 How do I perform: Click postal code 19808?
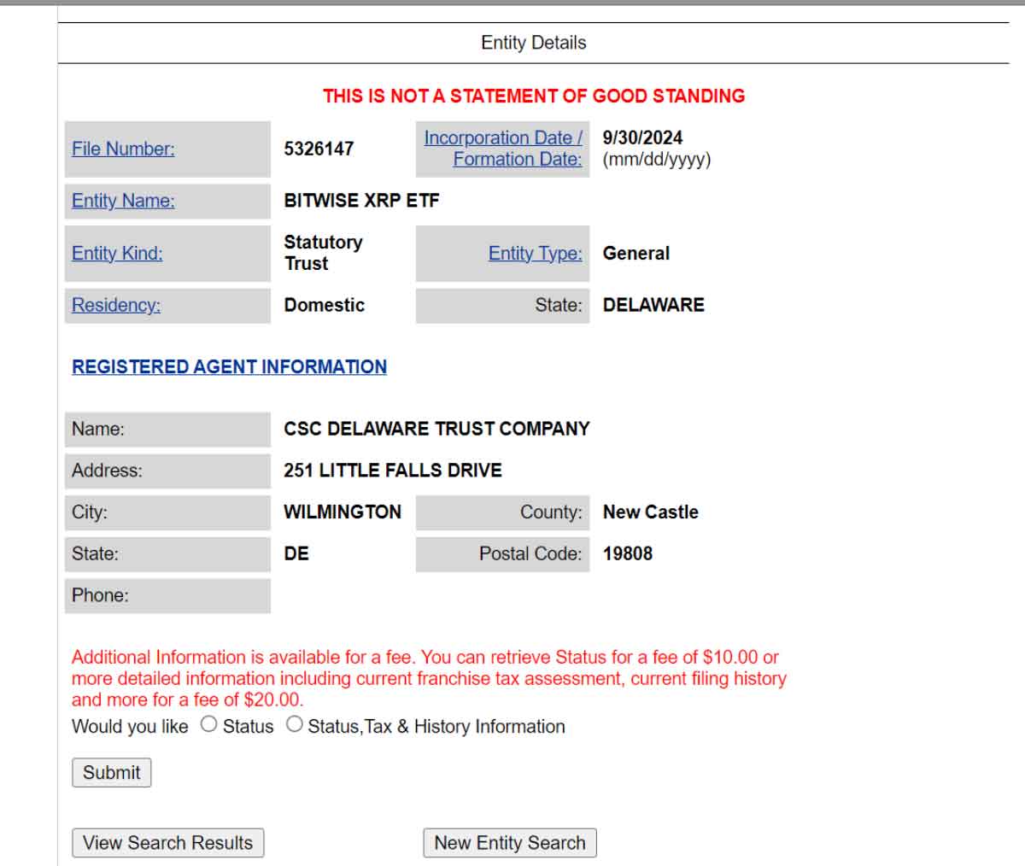[x=627, y=553]
